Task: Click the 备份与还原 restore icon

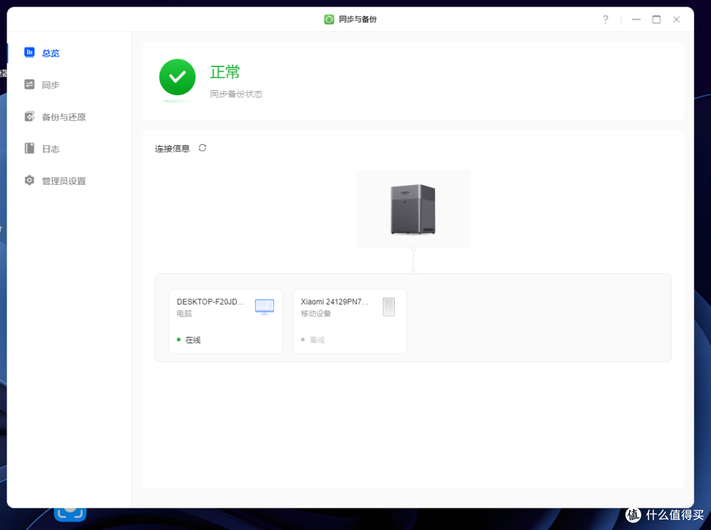Action: [30, 116]
